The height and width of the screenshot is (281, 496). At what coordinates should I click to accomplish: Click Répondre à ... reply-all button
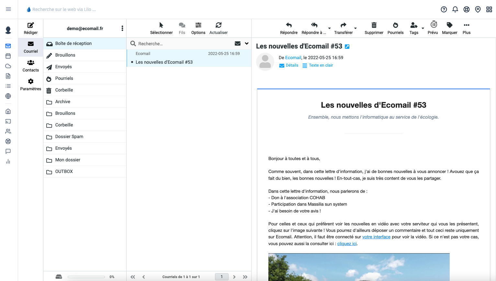[x=314, y=28]
